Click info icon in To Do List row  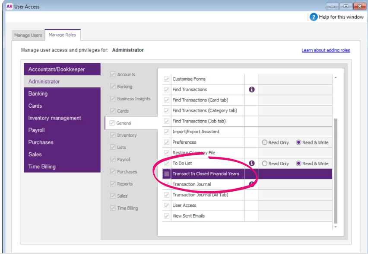point(251,164)
